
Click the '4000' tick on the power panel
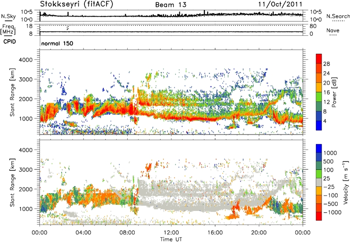pyautogui.click(x=26, y=60)
